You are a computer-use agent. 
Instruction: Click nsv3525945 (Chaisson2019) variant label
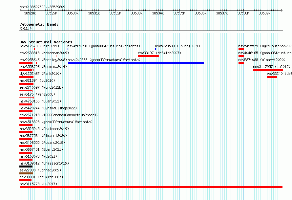pyautogui.click(x=44, y=129)
